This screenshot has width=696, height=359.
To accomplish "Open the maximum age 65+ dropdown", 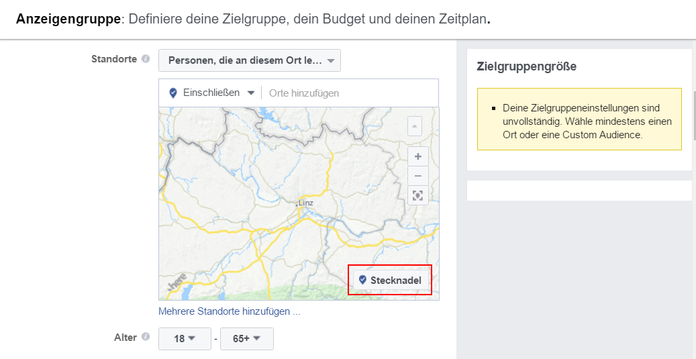I will [x=247, y=339].
